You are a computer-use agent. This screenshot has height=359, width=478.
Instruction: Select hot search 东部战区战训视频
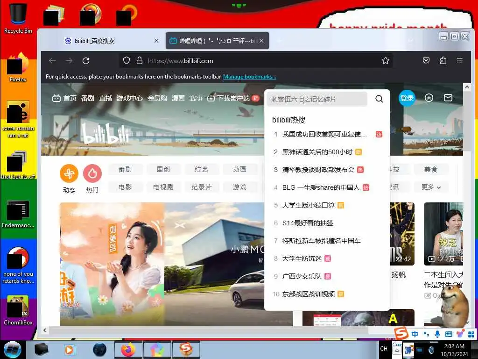(308, 294)
